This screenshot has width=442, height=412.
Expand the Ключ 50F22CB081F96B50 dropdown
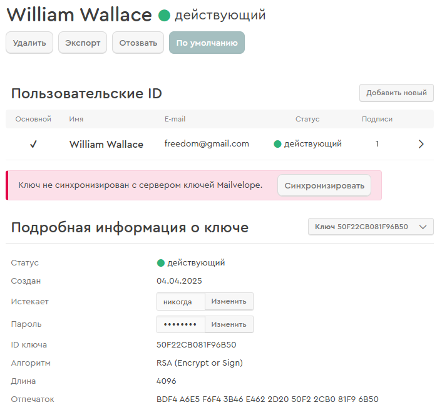pyautogui.click(x=371, y=227)
